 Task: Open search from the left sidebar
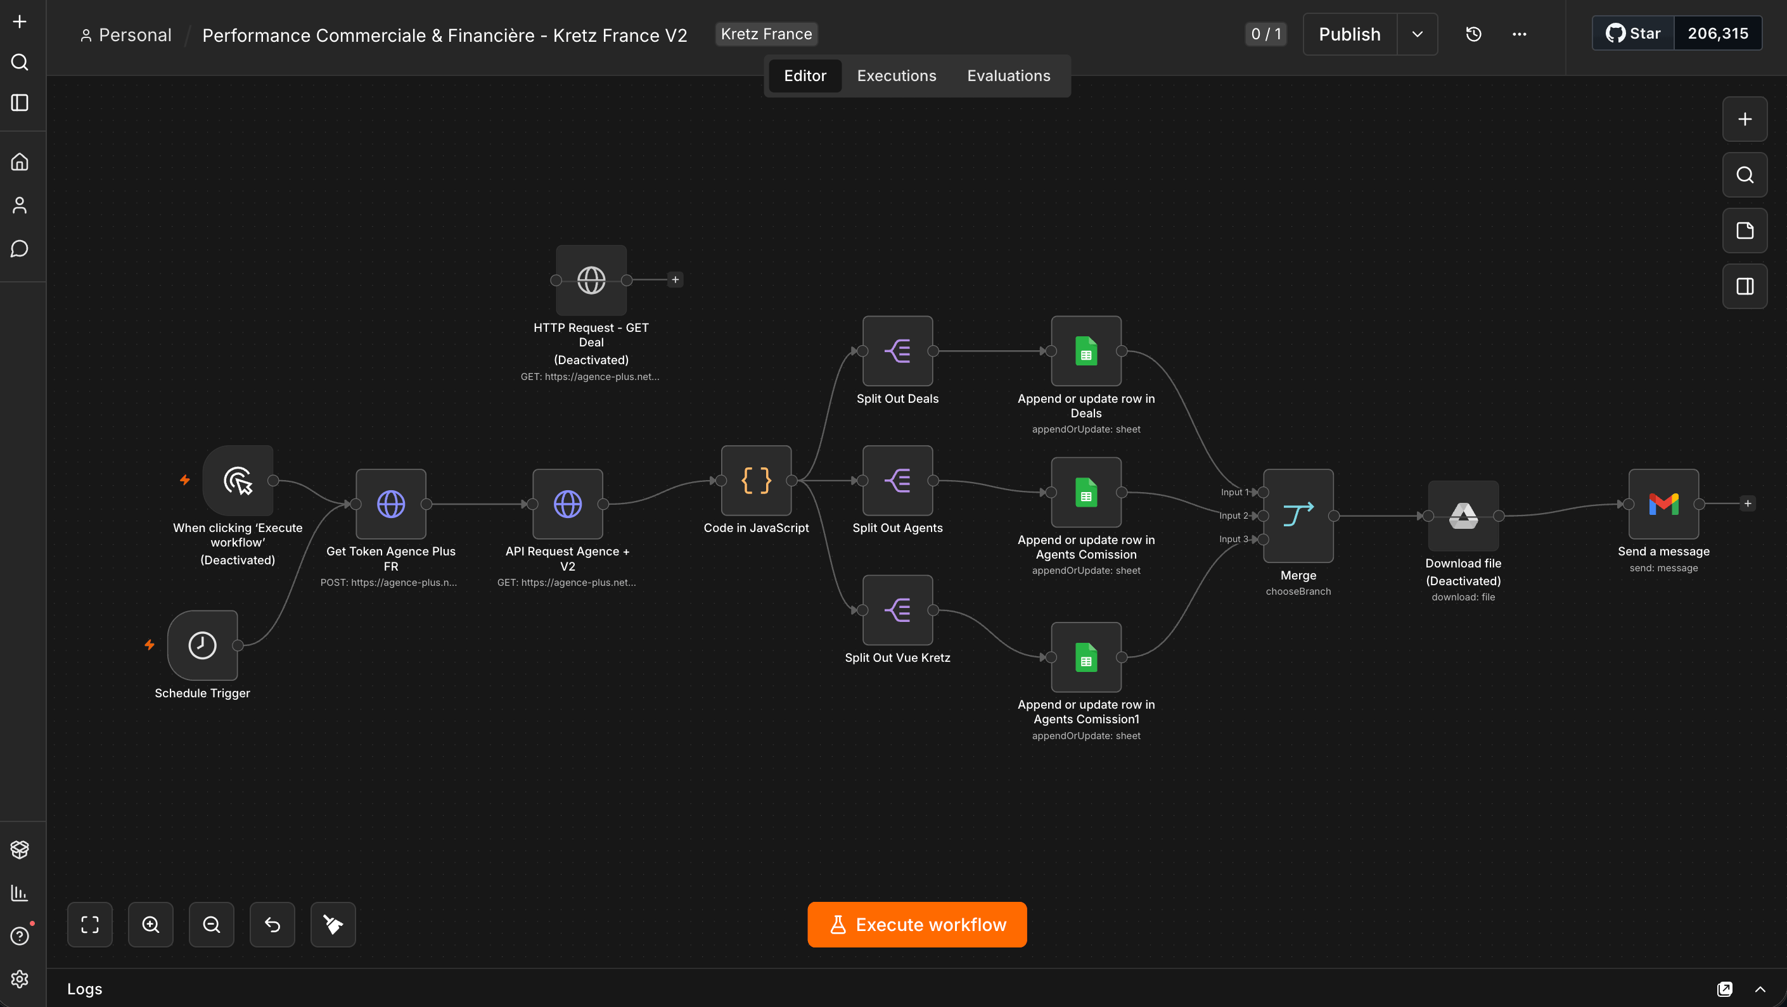tap(20, 63)
